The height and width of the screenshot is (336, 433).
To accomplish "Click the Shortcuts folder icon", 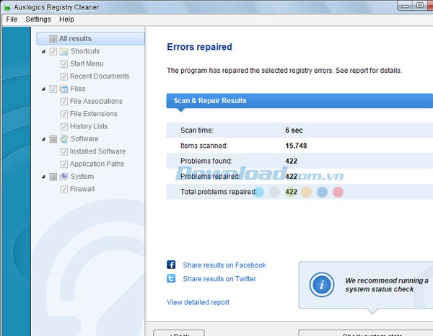I will click(x=64, y=51).
